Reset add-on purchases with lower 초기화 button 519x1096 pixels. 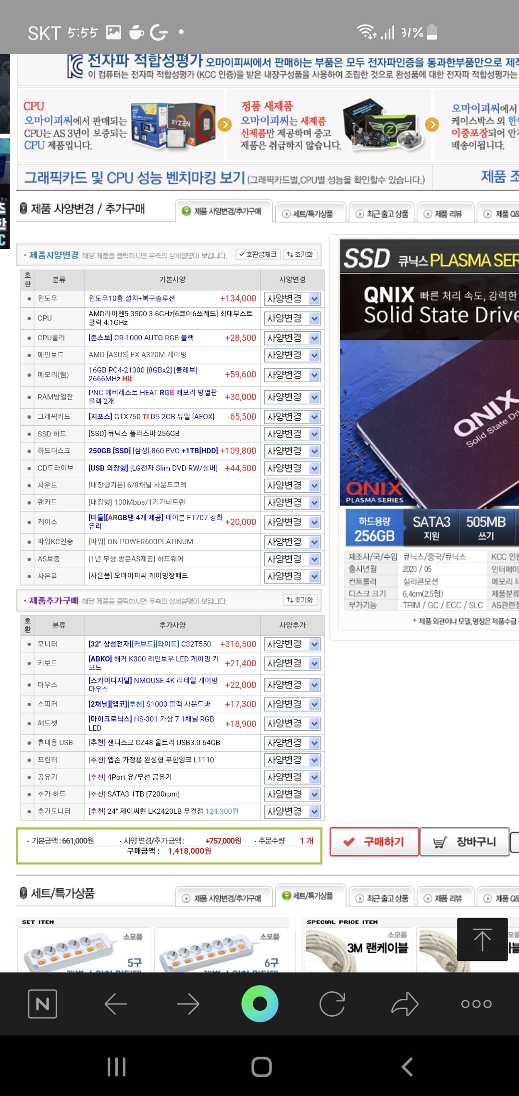pos(299,600)
